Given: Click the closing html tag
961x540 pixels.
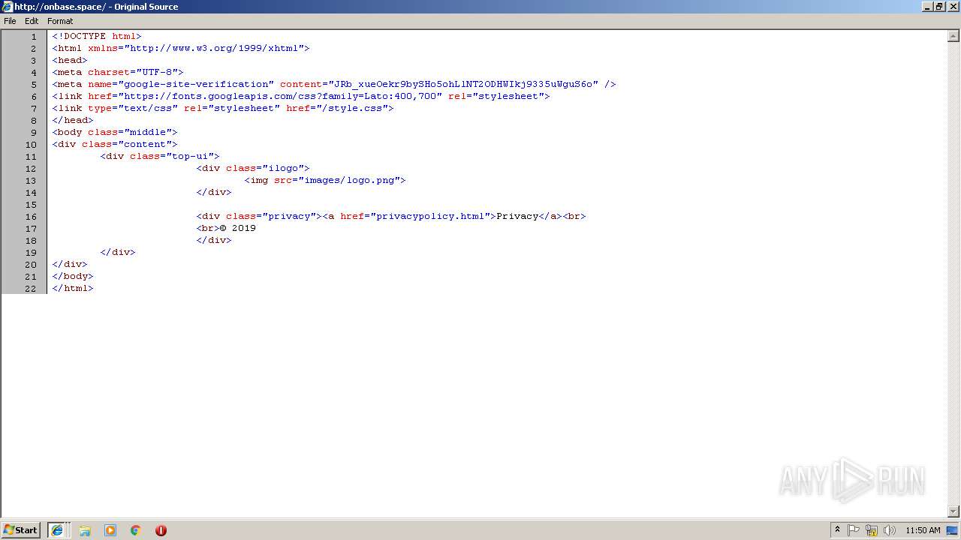Looking at the screenshot, I should (x=73, y=288).
